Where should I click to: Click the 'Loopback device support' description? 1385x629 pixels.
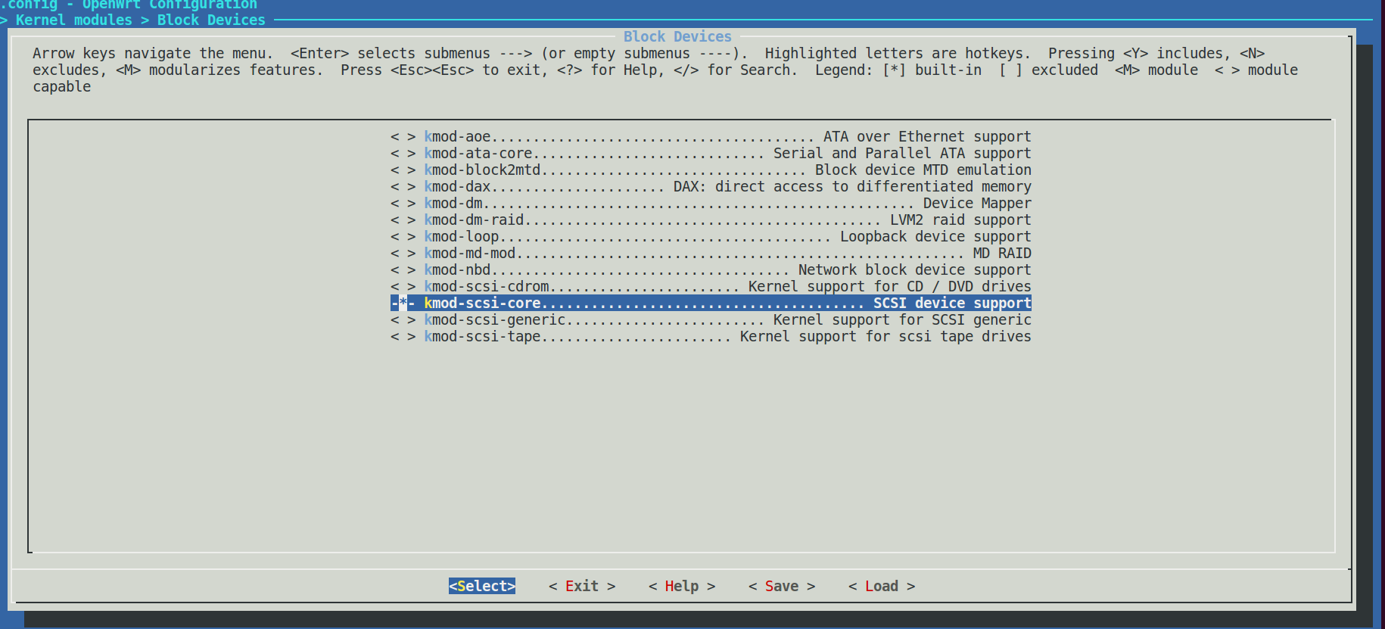[x=935, y=237]
